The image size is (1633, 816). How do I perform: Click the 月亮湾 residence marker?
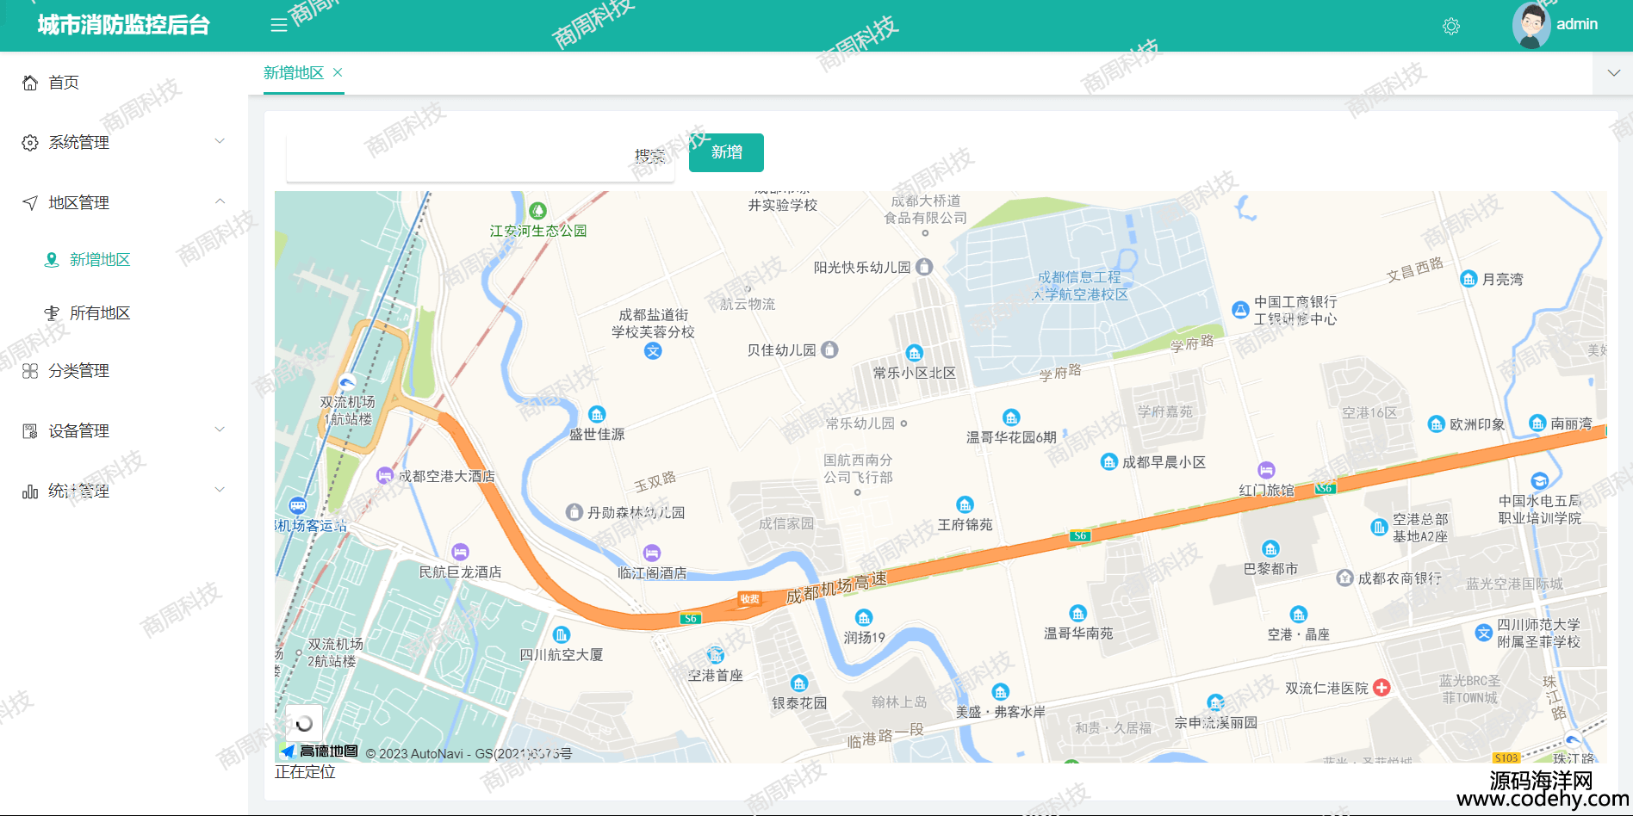tap(1469, 279)
